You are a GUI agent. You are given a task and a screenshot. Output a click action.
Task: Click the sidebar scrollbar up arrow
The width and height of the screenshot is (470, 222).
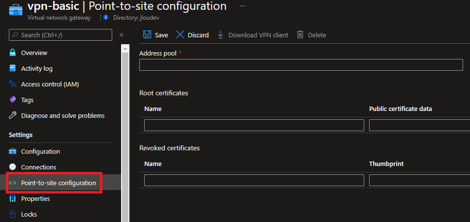[125, 48]
